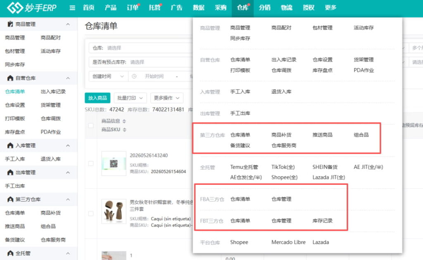Open the 广告 top menu
423x260 pixels.
click(176, 7)
